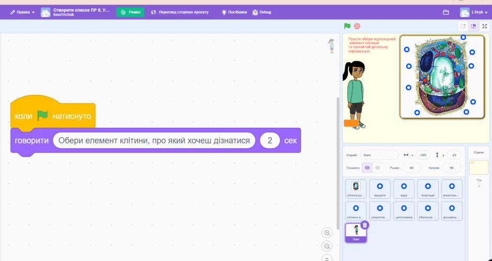Screen dimensions: 492x261
Task: Zoom in on the code workspace
Action: click(327, 233)
